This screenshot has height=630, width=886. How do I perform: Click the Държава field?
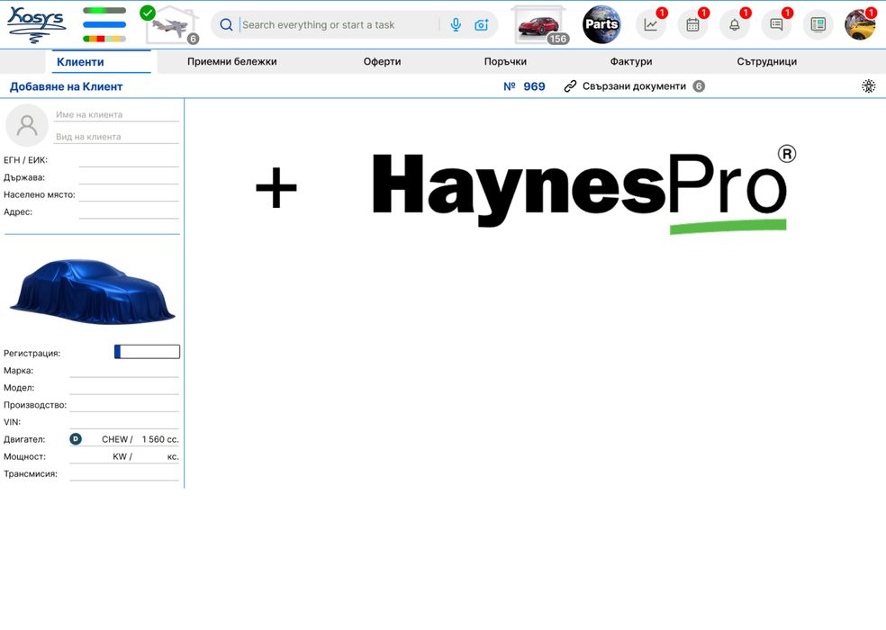[129, 177]
